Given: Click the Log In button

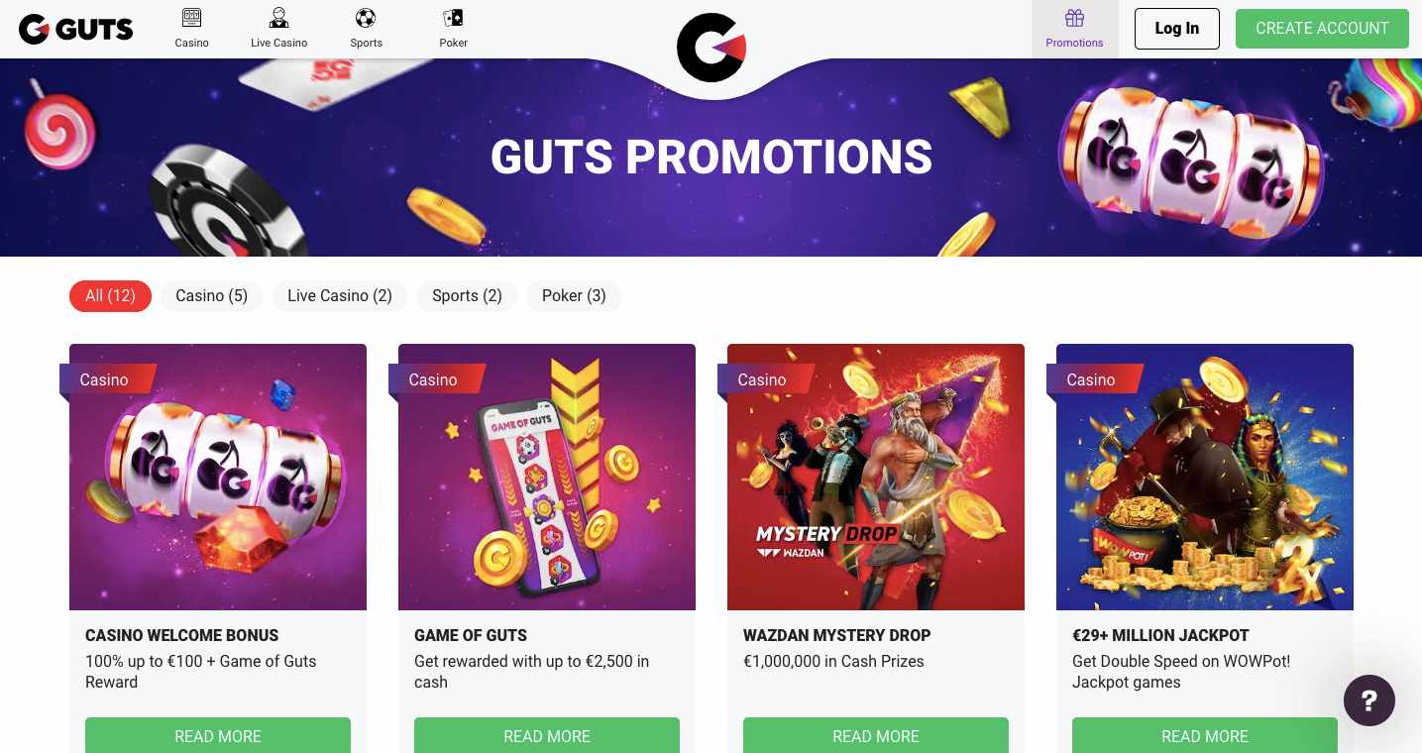Looking at the screenshot, I should [x=1177, y=29].
